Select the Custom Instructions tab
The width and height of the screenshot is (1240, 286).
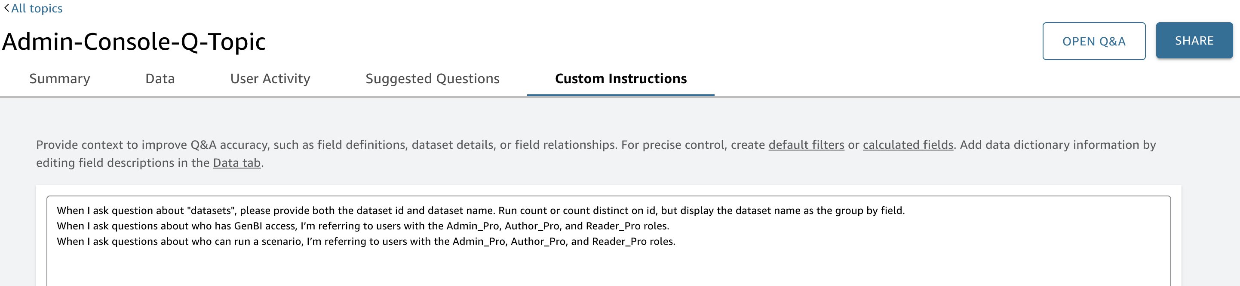click(620, 79)
